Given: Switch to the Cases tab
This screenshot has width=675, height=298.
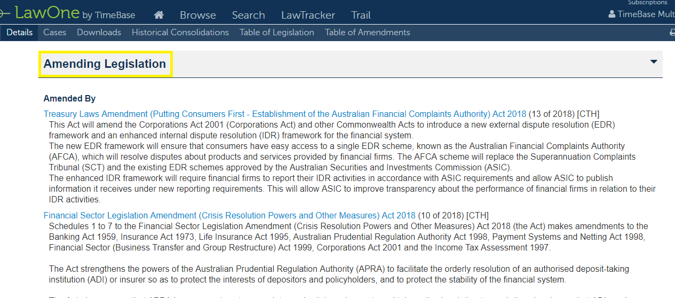Looking at the screenshot, I should [55, 33].
